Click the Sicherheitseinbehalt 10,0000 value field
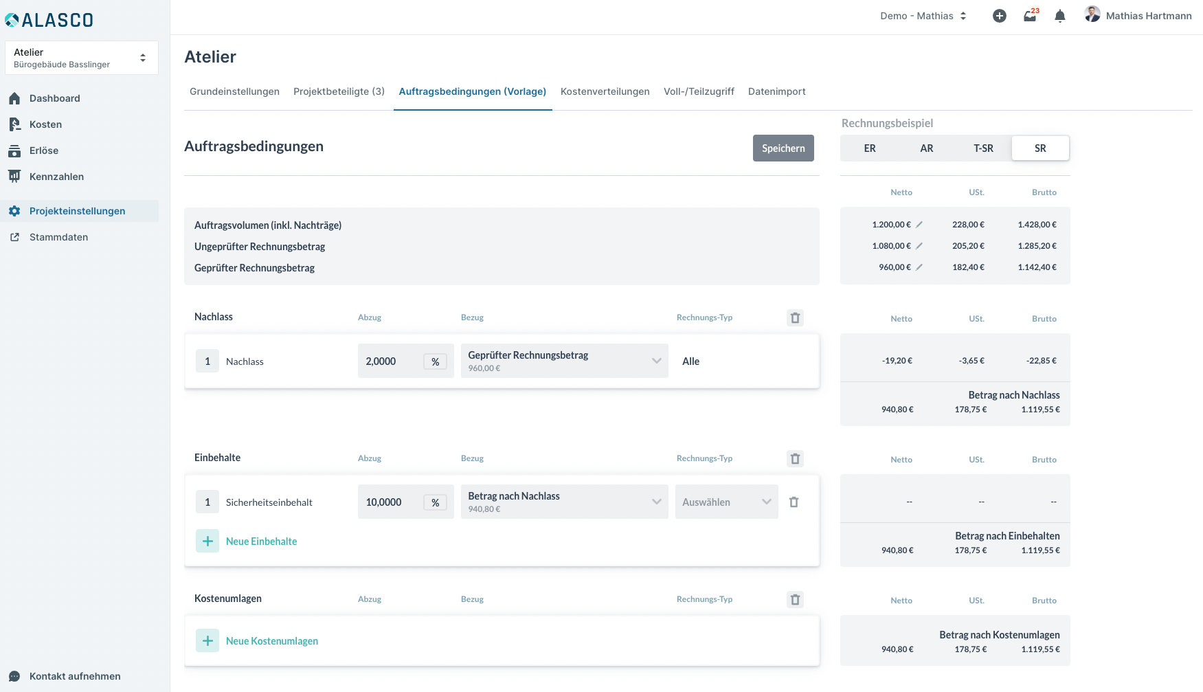This screenshot has width=1203, height=692. (x=389, y=502)
